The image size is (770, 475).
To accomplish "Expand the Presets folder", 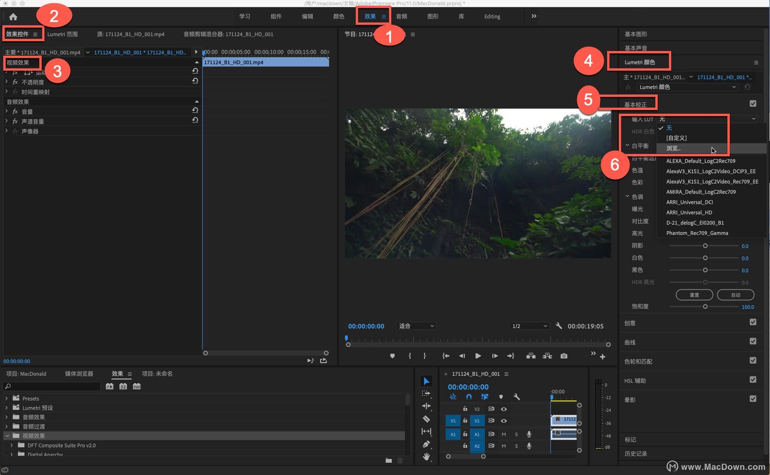I will pyautogui.click(x=7, y=398).
